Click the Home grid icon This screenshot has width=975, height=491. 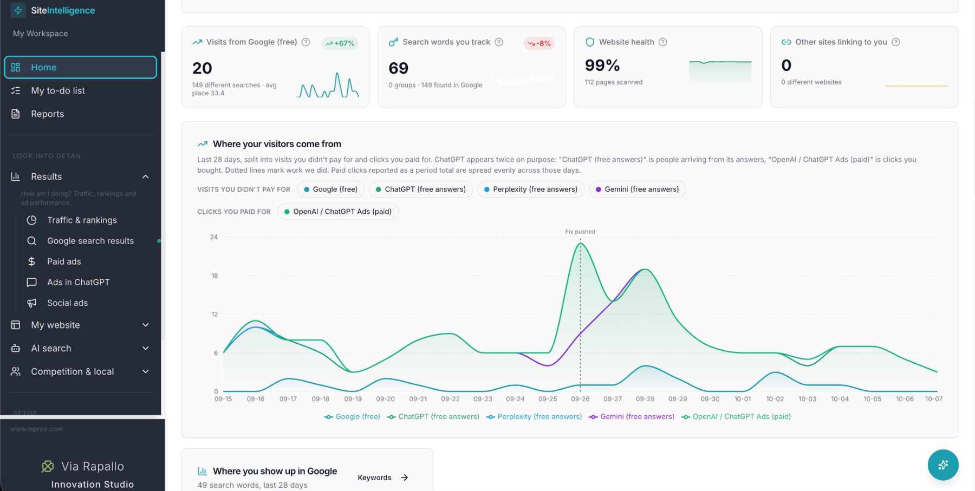16,67
